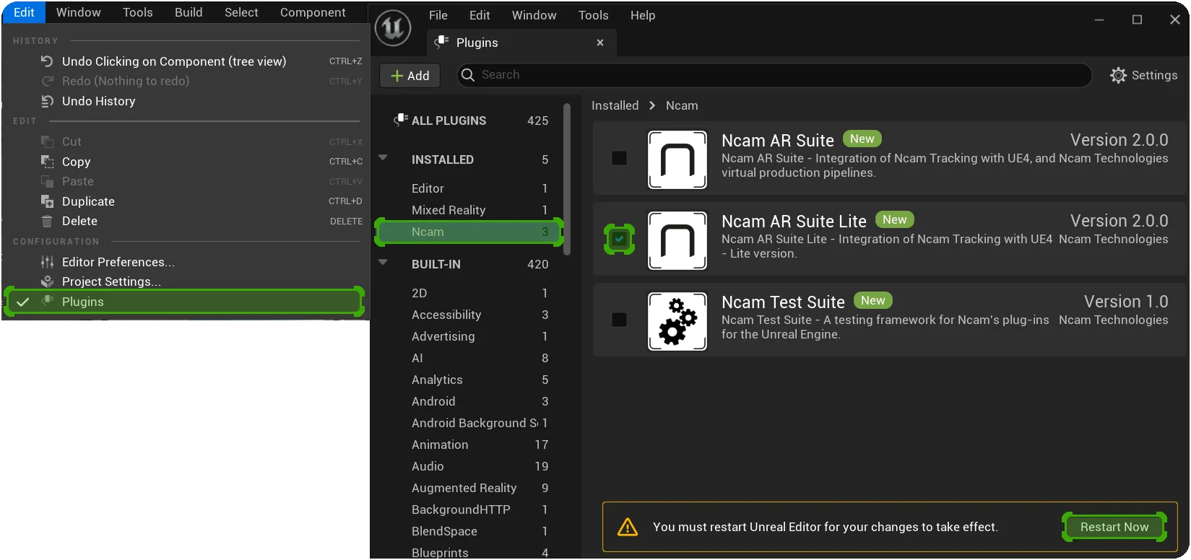The height and width of the screenshot is (560, 1191).
Task: Click the Add plugin button
Action: [x=410, y=75]
